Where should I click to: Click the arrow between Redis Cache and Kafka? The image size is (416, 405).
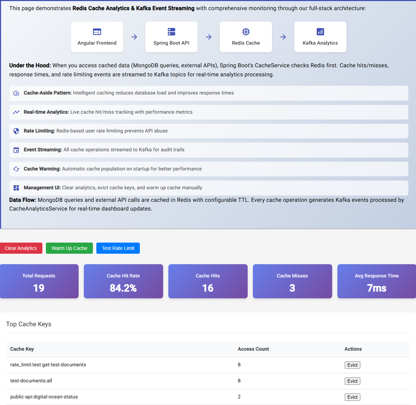283,37
